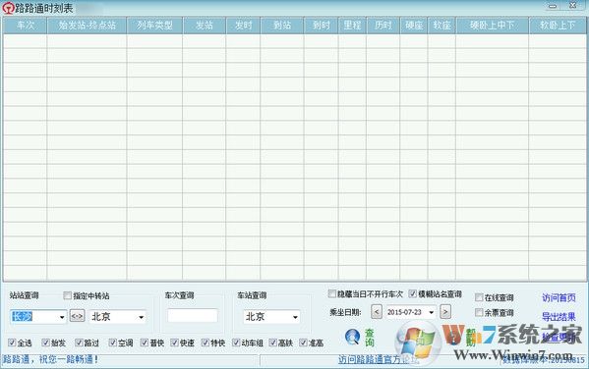Click the 发时 column header

pos(243,26)
